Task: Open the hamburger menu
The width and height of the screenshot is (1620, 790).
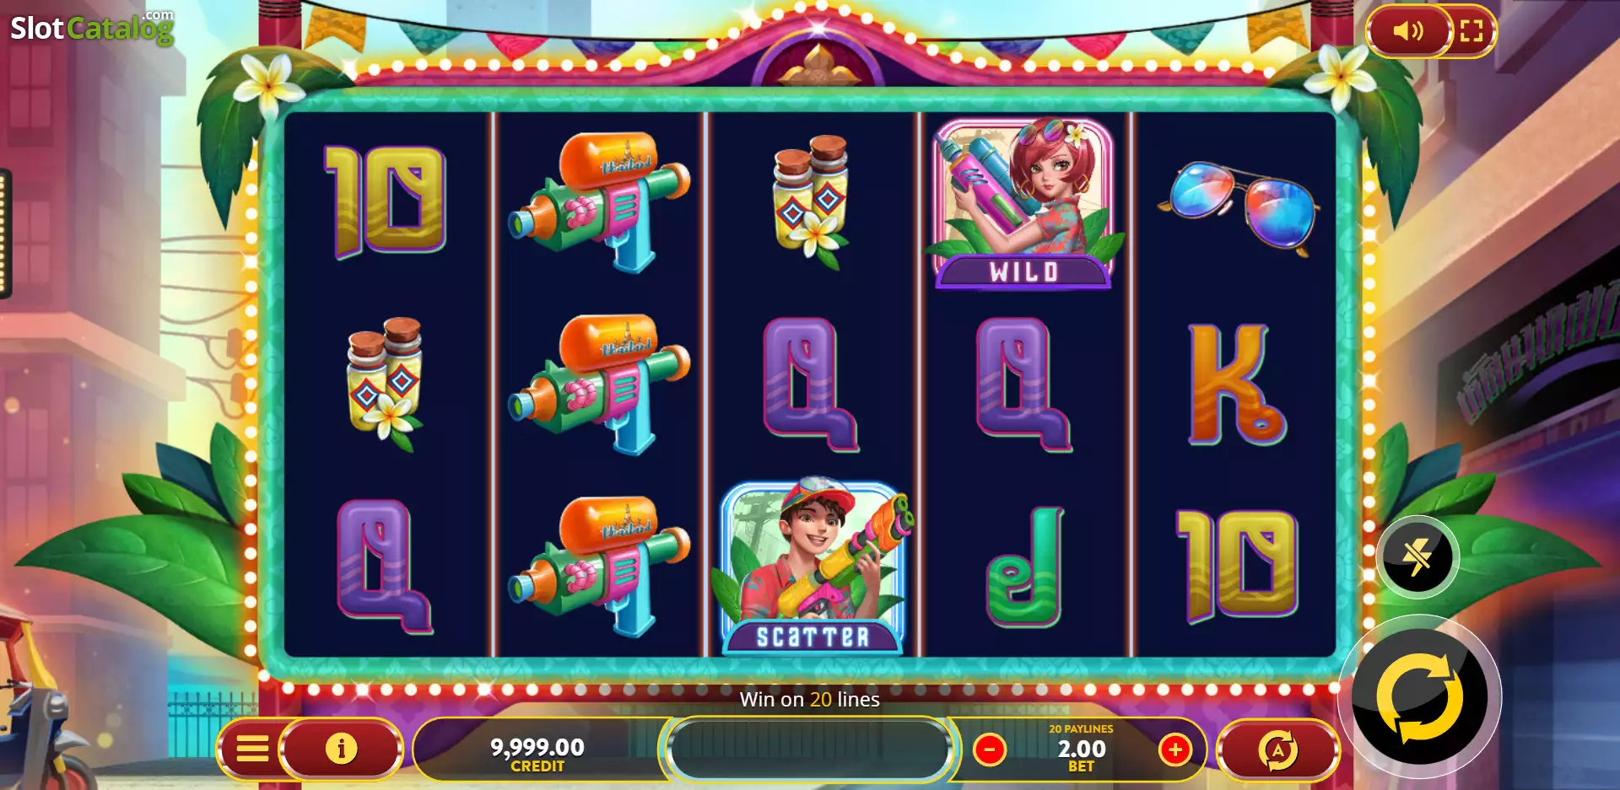Action: (x=251, y=749)
